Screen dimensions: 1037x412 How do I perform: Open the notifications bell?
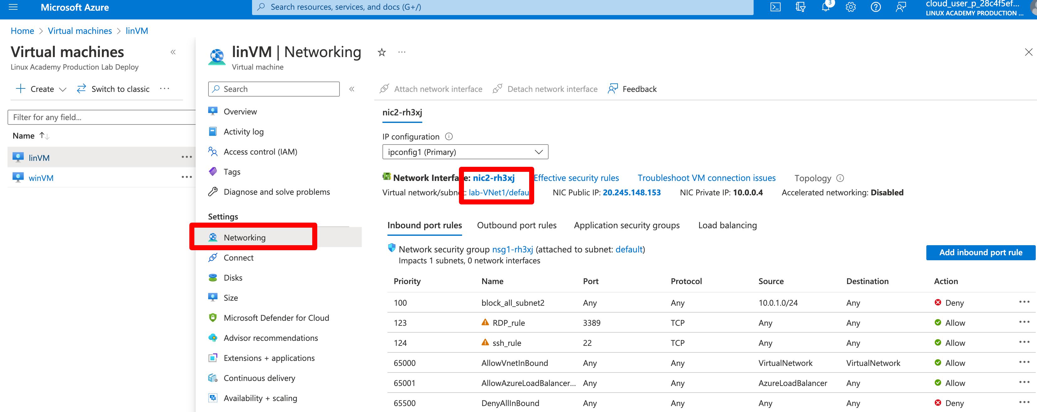point(825,7)
